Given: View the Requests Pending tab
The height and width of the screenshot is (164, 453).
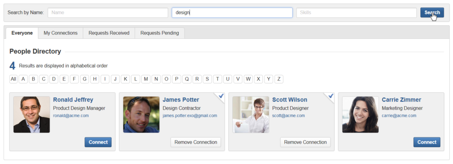Looking at the screenshot, I should 160,33.
